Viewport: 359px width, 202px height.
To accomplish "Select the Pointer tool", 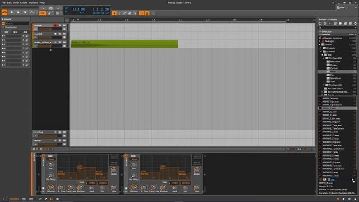I will pyautogui.click(x=114, y=13).
